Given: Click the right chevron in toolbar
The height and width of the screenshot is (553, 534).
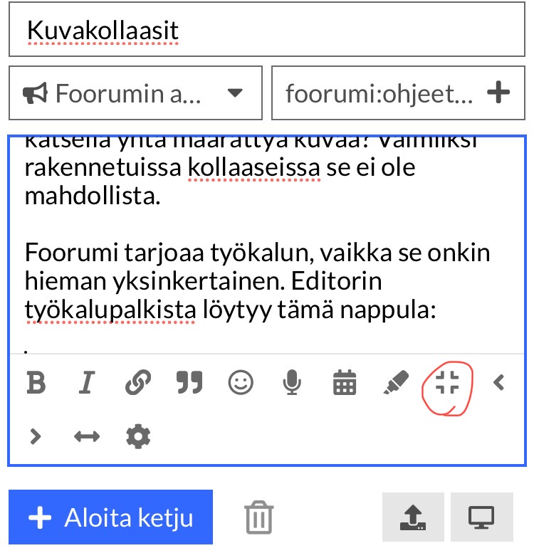Looking at the screenshot, I should (x=36, y=436).
